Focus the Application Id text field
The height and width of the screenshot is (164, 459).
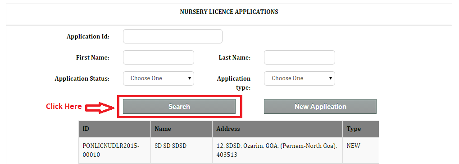point(173,36)
